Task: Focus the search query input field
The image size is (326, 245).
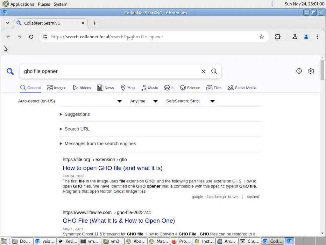Action: coord(110,71)
